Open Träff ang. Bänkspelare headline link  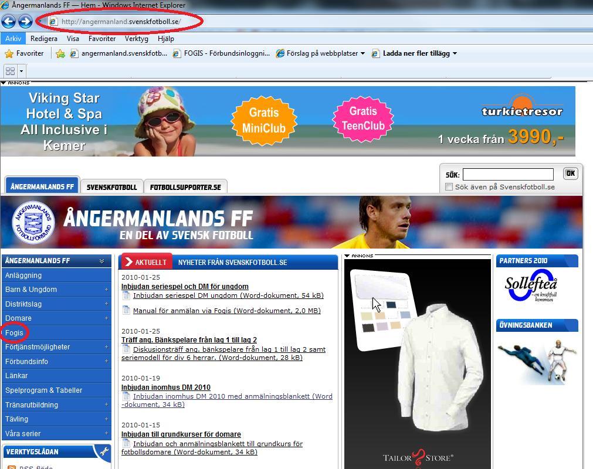point(189,340)
